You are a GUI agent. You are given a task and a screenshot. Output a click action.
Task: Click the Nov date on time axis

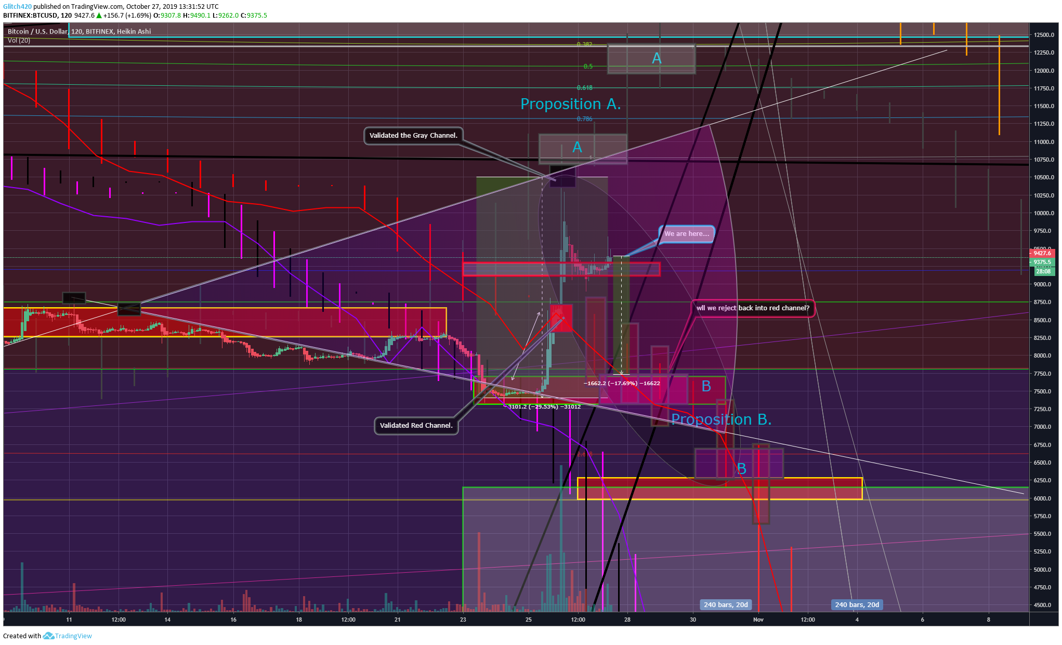pyautogui.click(x=758, y=620)
